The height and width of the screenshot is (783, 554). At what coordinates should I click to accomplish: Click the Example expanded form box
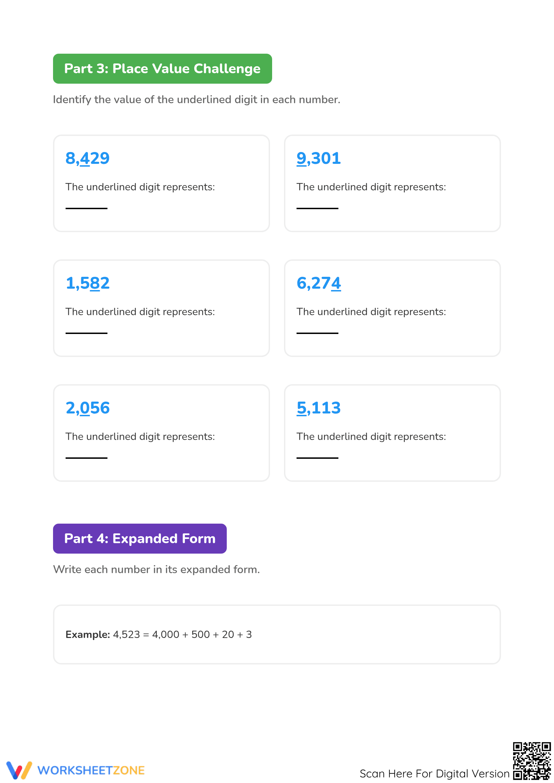tap(277, 634)
